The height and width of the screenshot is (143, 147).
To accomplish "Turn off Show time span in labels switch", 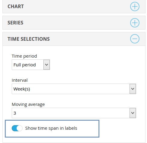I will (x=17, y=128).
